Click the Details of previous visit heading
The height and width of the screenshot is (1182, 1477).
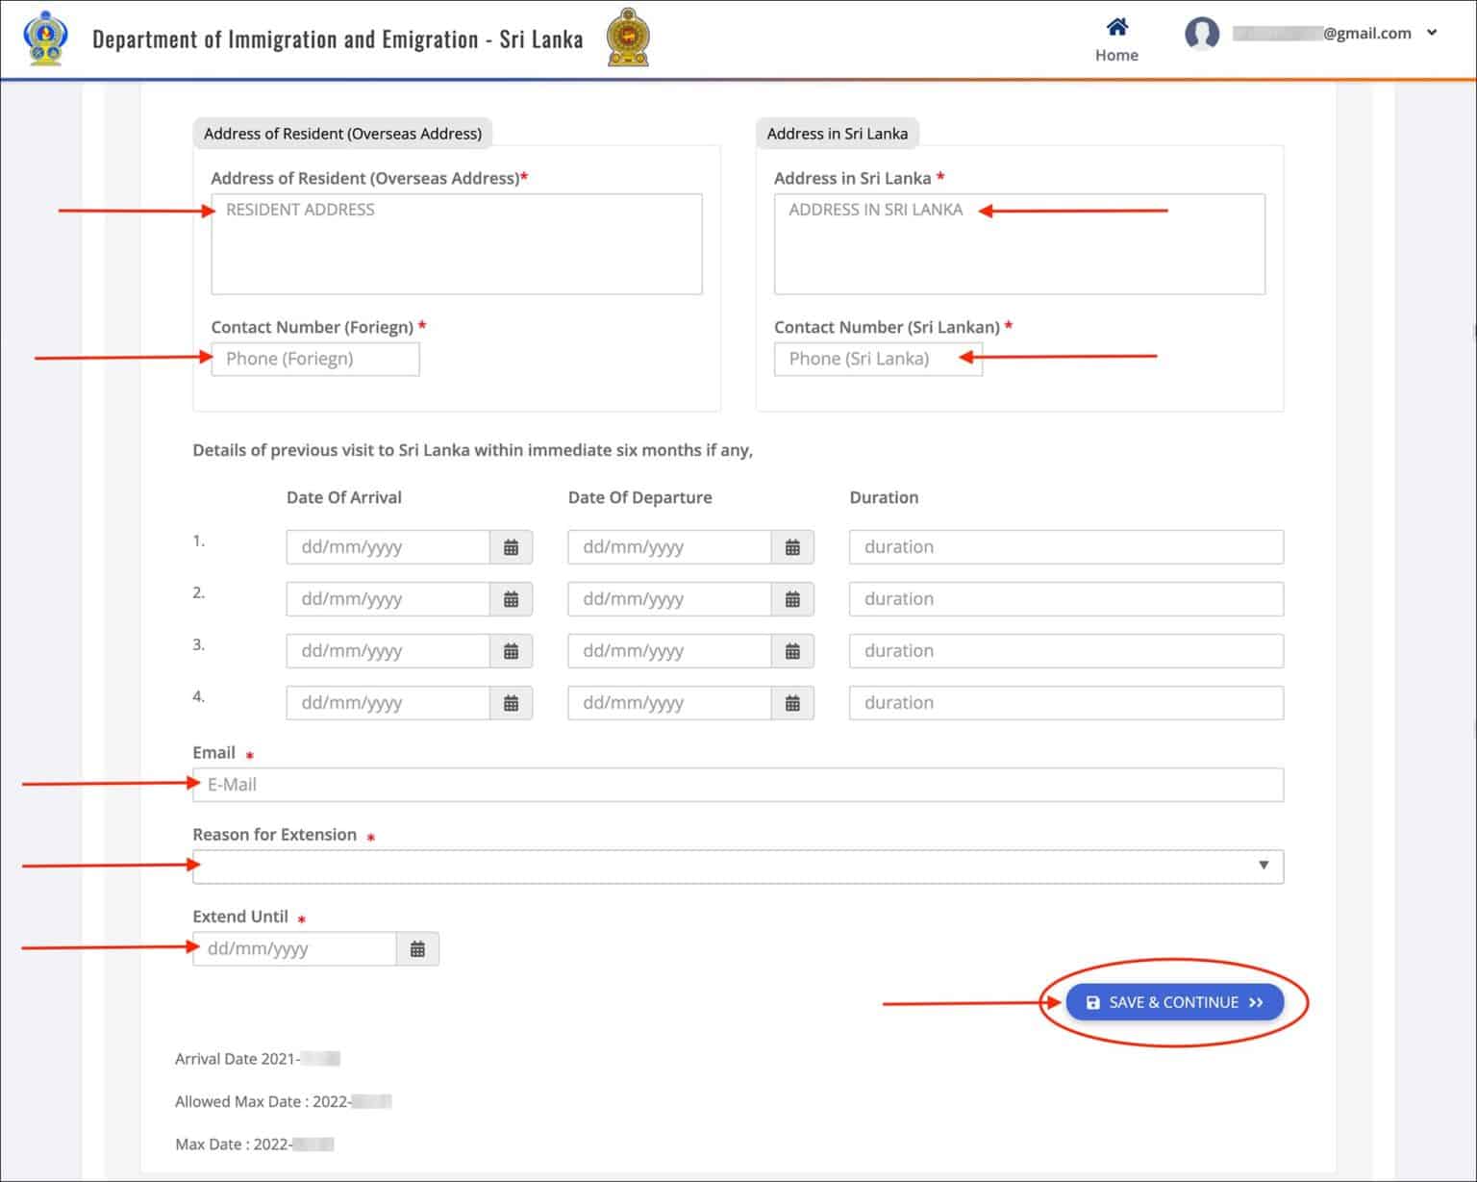472,450
